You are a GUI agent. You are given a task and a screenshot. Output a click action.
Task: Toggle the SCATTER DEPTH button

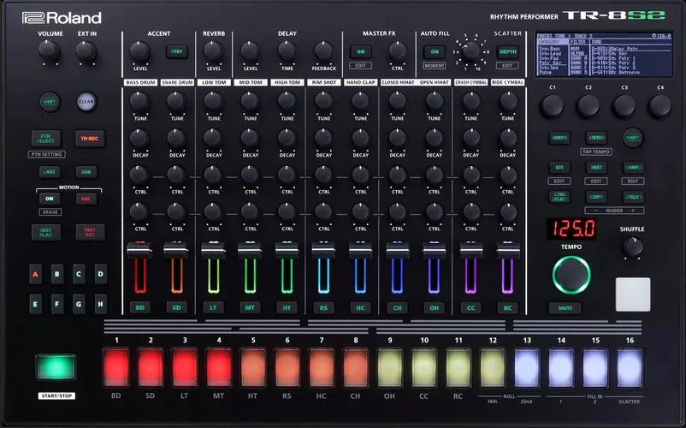507,51
